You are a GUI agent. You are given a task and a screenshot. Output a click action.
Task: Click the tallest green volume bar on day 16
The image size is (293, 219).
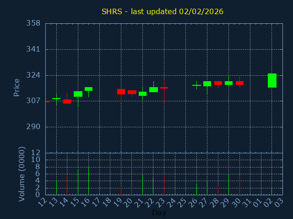tap(88, 181)
